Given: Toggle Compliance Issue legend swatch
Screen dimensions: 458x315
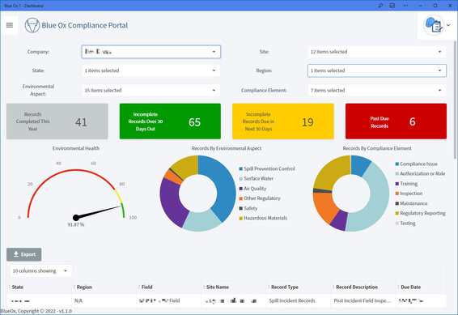Looking at the screenshot, I should pyautogui.click(x=397, y=164).
